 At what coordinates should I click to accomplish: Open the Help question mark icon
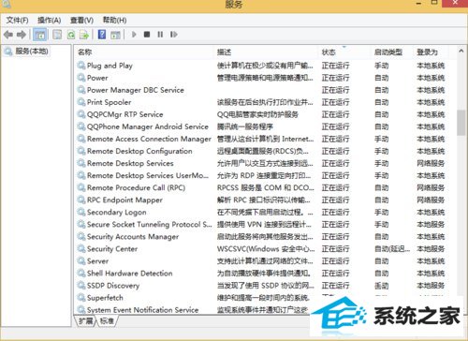tap(102, 35)
